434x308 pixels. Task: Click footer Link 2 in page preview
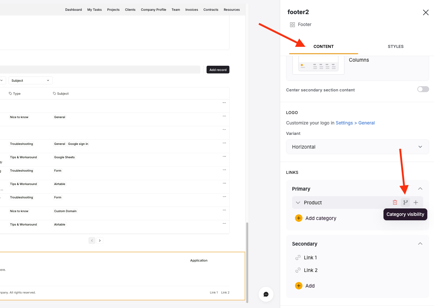pyautogui.click(x=225, y=292)
